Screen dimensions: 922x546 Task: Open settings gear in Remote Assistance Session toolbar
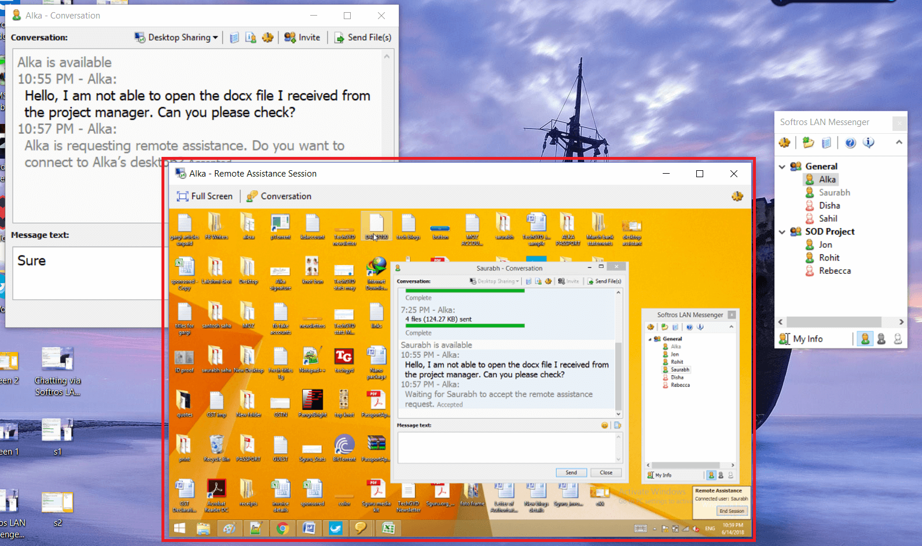737,196
